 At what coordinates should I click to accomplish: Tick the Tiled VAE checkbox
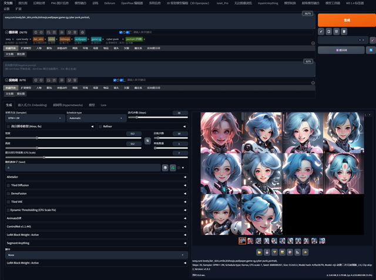[8, 201]
